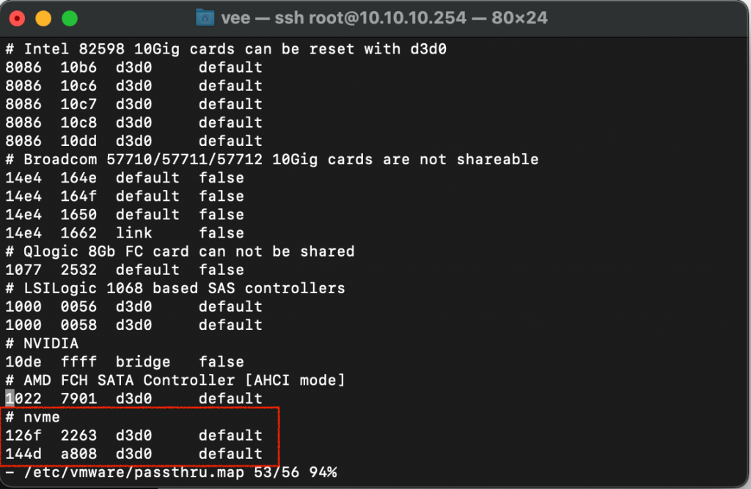Close the terminal window with red button
This screenshot has width=751, height=489.
pos(18,18)
